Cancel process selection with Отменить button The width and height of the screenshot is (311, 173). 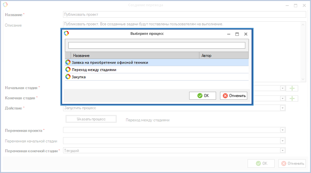[x=234, y=96]
